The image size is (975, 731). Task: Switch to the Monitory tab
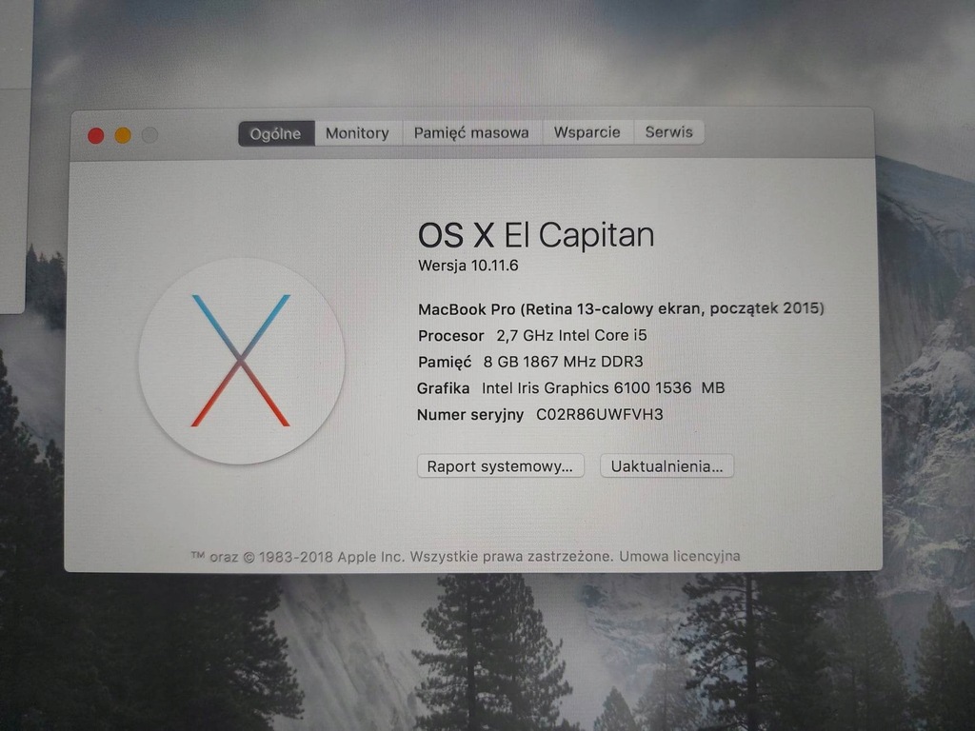coord(358,133)
